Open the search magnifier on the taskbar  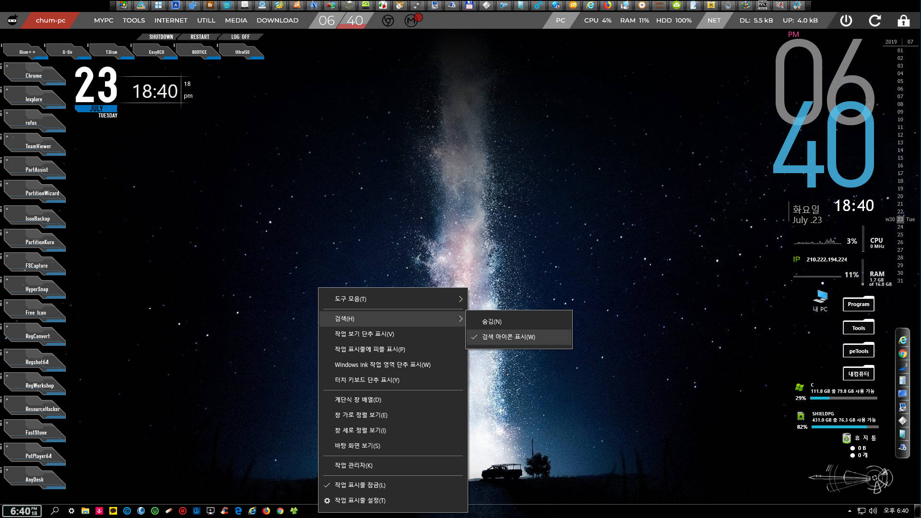55,511
